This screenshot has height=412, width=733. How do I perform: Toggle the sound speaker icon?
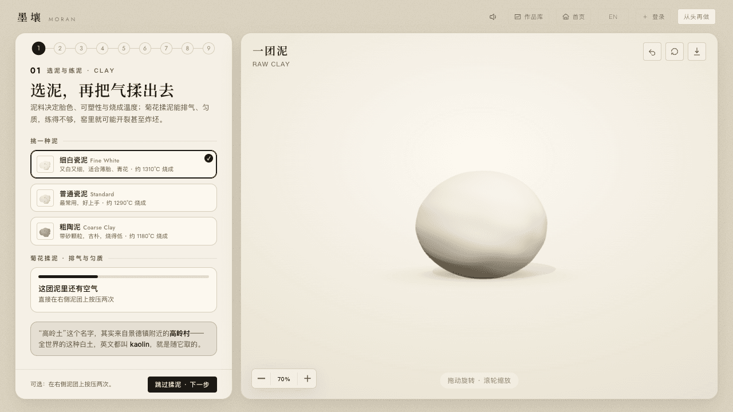coord(492,17)
